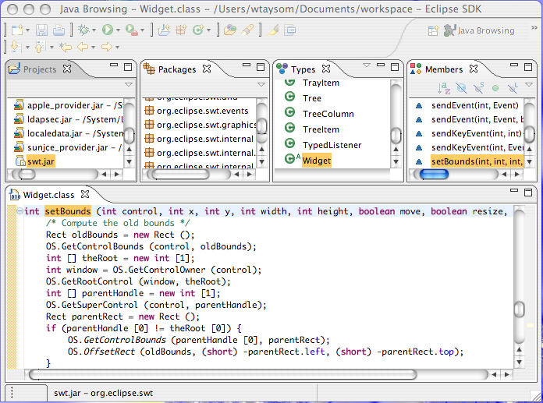The width and height of the screenshot is (543, 403).
Task: Click Members view horizontal blue scrollbar thumb
Action: 434,174
